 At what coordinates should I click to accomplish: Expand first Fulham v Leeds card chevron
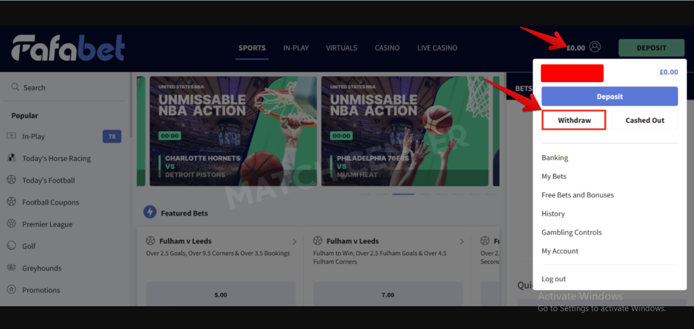[295, 241]
